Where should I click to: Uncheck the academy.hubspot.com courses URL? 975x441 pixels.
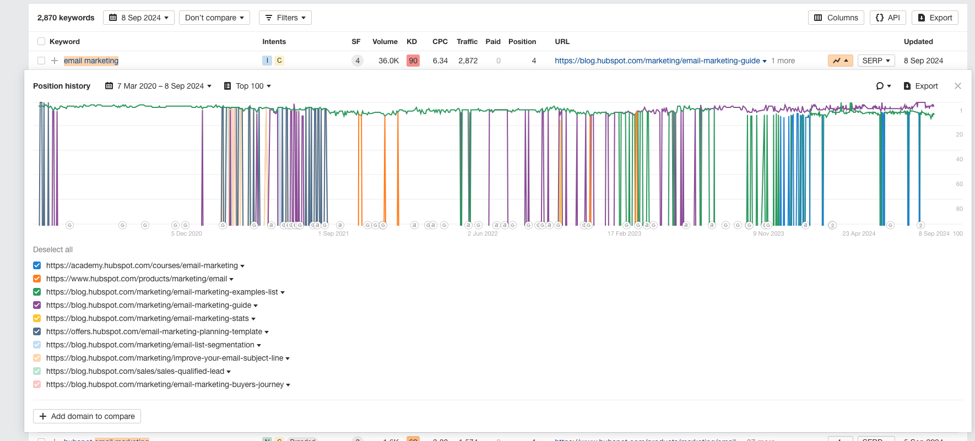(x=37, y=265)
